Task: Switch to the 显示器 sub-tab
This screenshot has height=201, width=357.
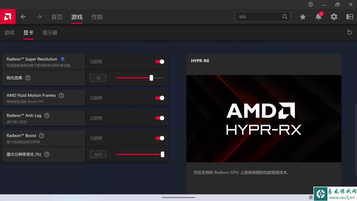Action: [50, 33]
